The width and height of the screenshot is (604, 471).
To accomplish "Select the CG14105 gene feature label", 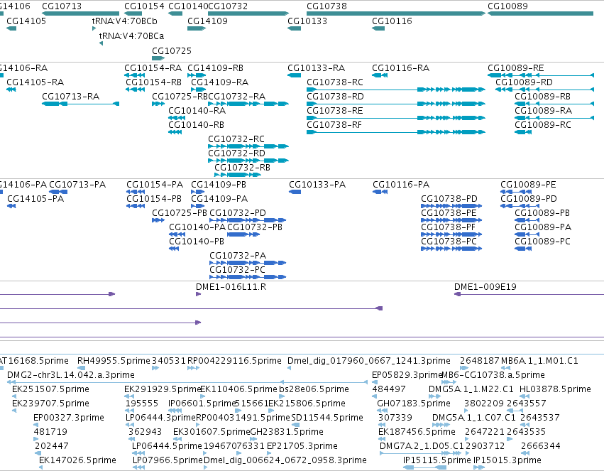I will (x=26, y=21).
